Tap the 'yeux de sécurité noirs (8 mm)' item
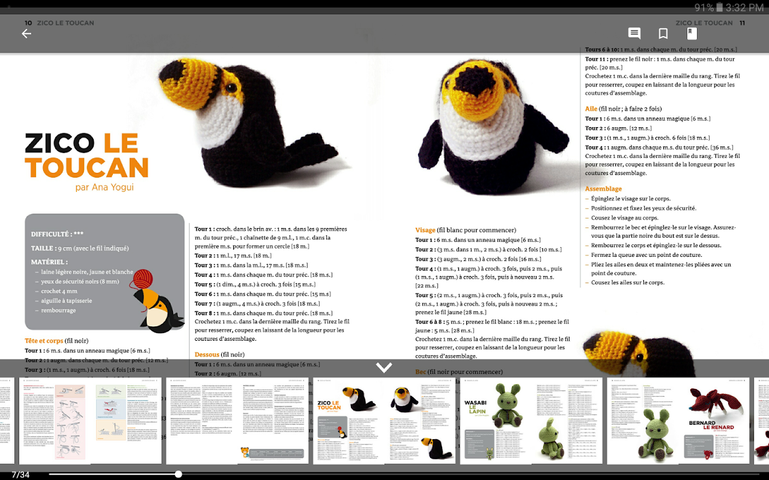 80,281
